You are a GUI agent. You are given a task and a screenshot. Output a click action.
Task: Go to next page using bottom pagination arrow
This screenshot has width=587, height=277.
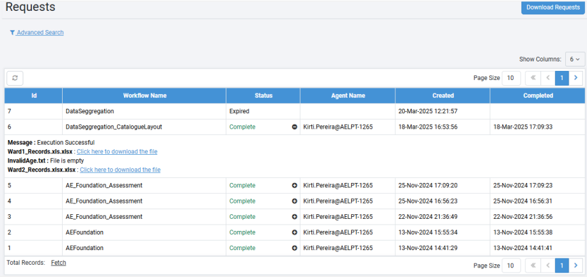[x=576, y=265]
